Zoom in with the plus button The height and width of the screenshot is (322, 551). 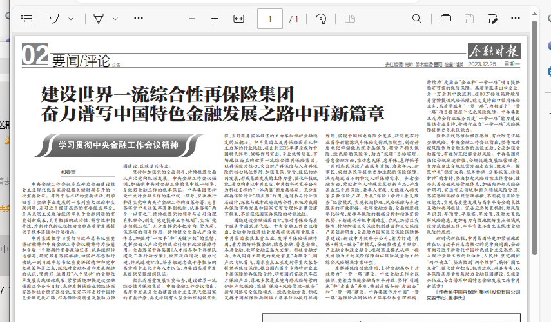tap(215, 18)
